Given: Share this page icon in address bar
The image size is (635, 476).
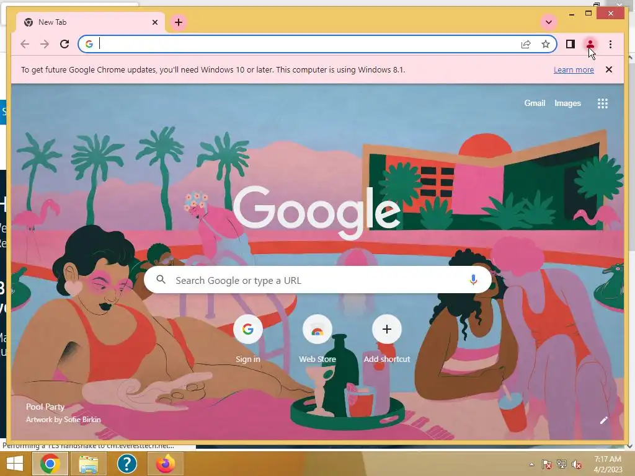Looking at the screenshot, I should 526,44.
